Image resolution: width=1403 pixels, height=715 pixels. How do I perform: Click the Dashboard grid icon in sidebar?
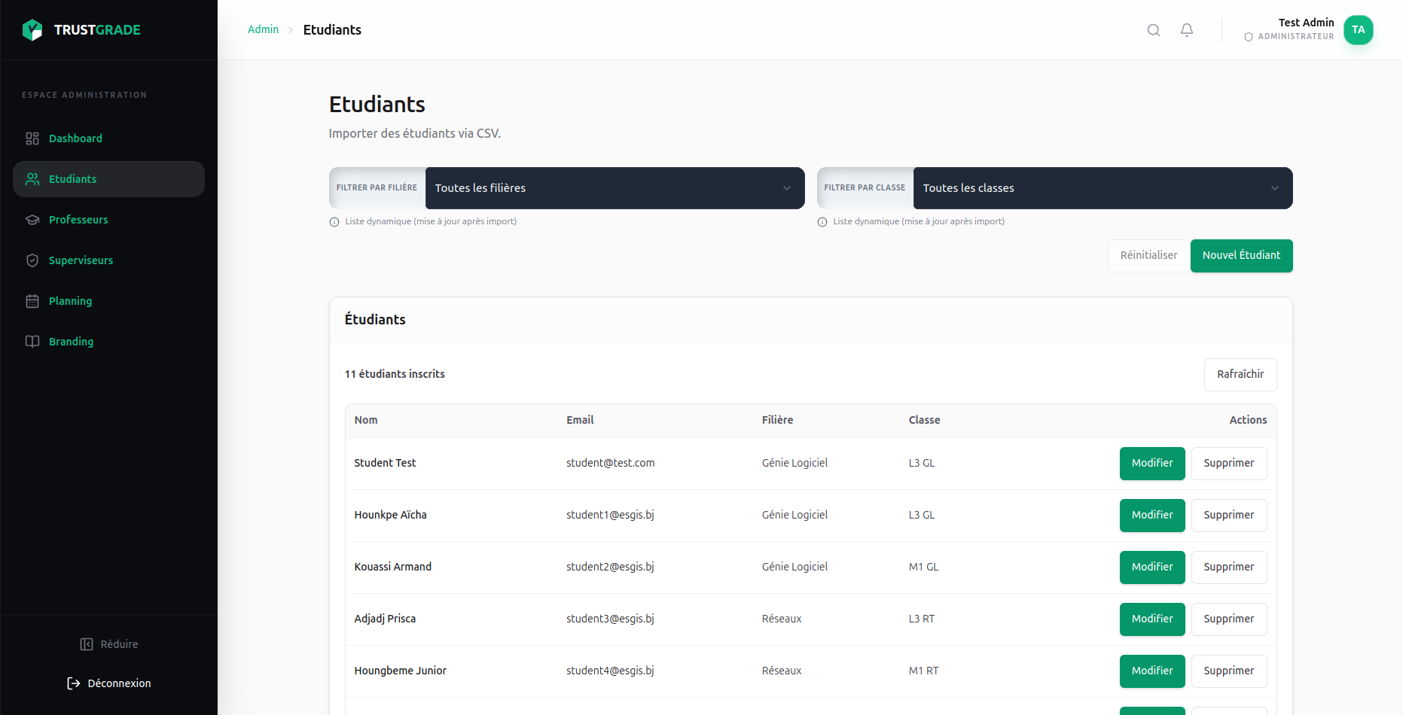pyautogui.click(x=32, y=138)
